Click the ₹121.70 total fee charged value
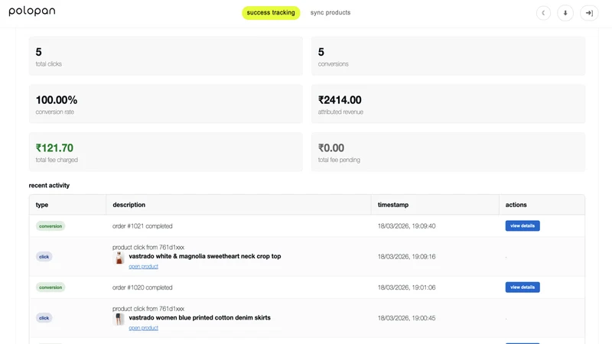612x344 pixels. tap(54, 148)
